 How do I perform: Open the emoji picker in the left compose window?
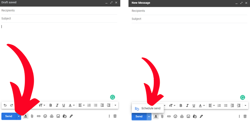click(x=45, y=116)
